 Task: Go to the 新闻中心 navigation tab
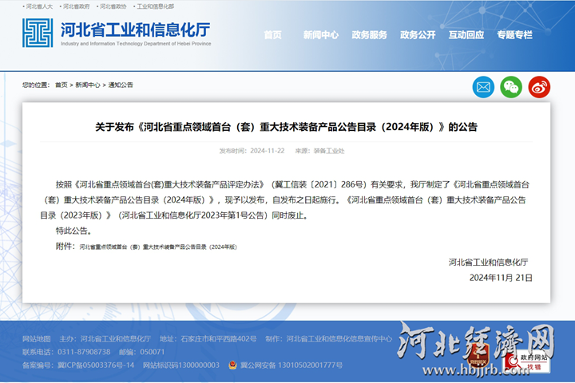tap(320, 35)
